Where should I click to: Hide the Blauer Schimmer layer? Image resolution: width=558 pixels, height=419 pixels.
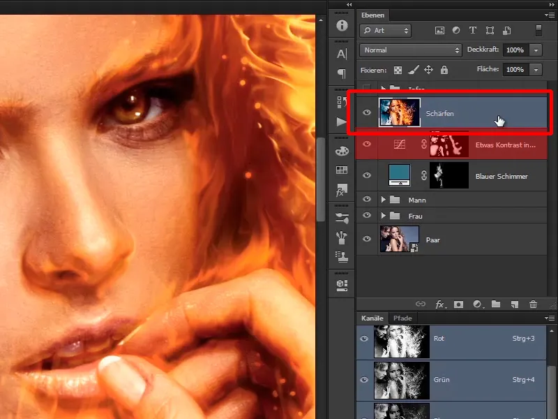pos(367,175)
